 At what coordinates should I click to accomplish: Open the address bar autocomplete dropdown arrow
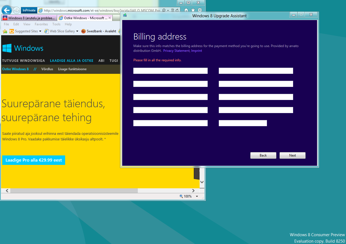click(x=168, y=10)
